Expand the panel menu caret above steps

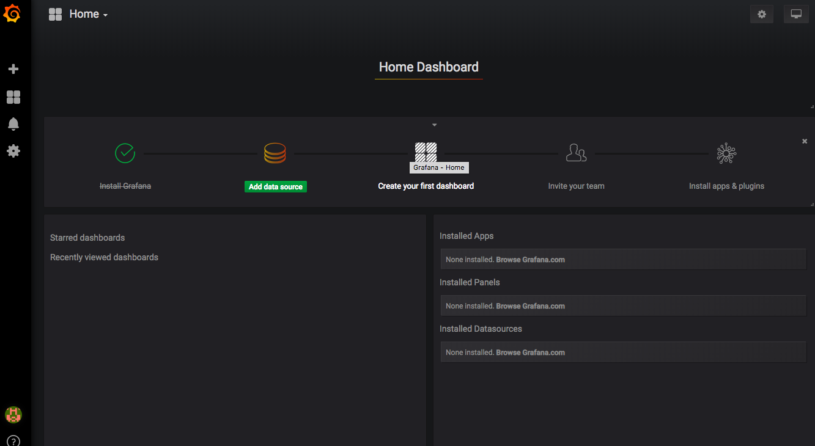coord(434,125)
